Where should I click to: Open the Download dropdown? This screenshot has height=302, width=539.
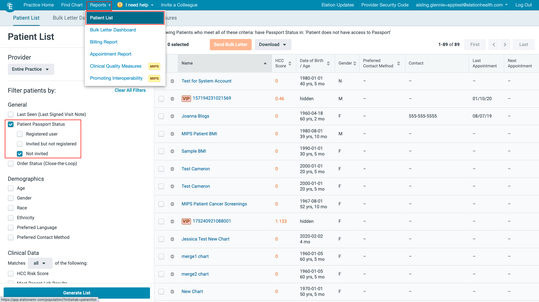[273, 45]
